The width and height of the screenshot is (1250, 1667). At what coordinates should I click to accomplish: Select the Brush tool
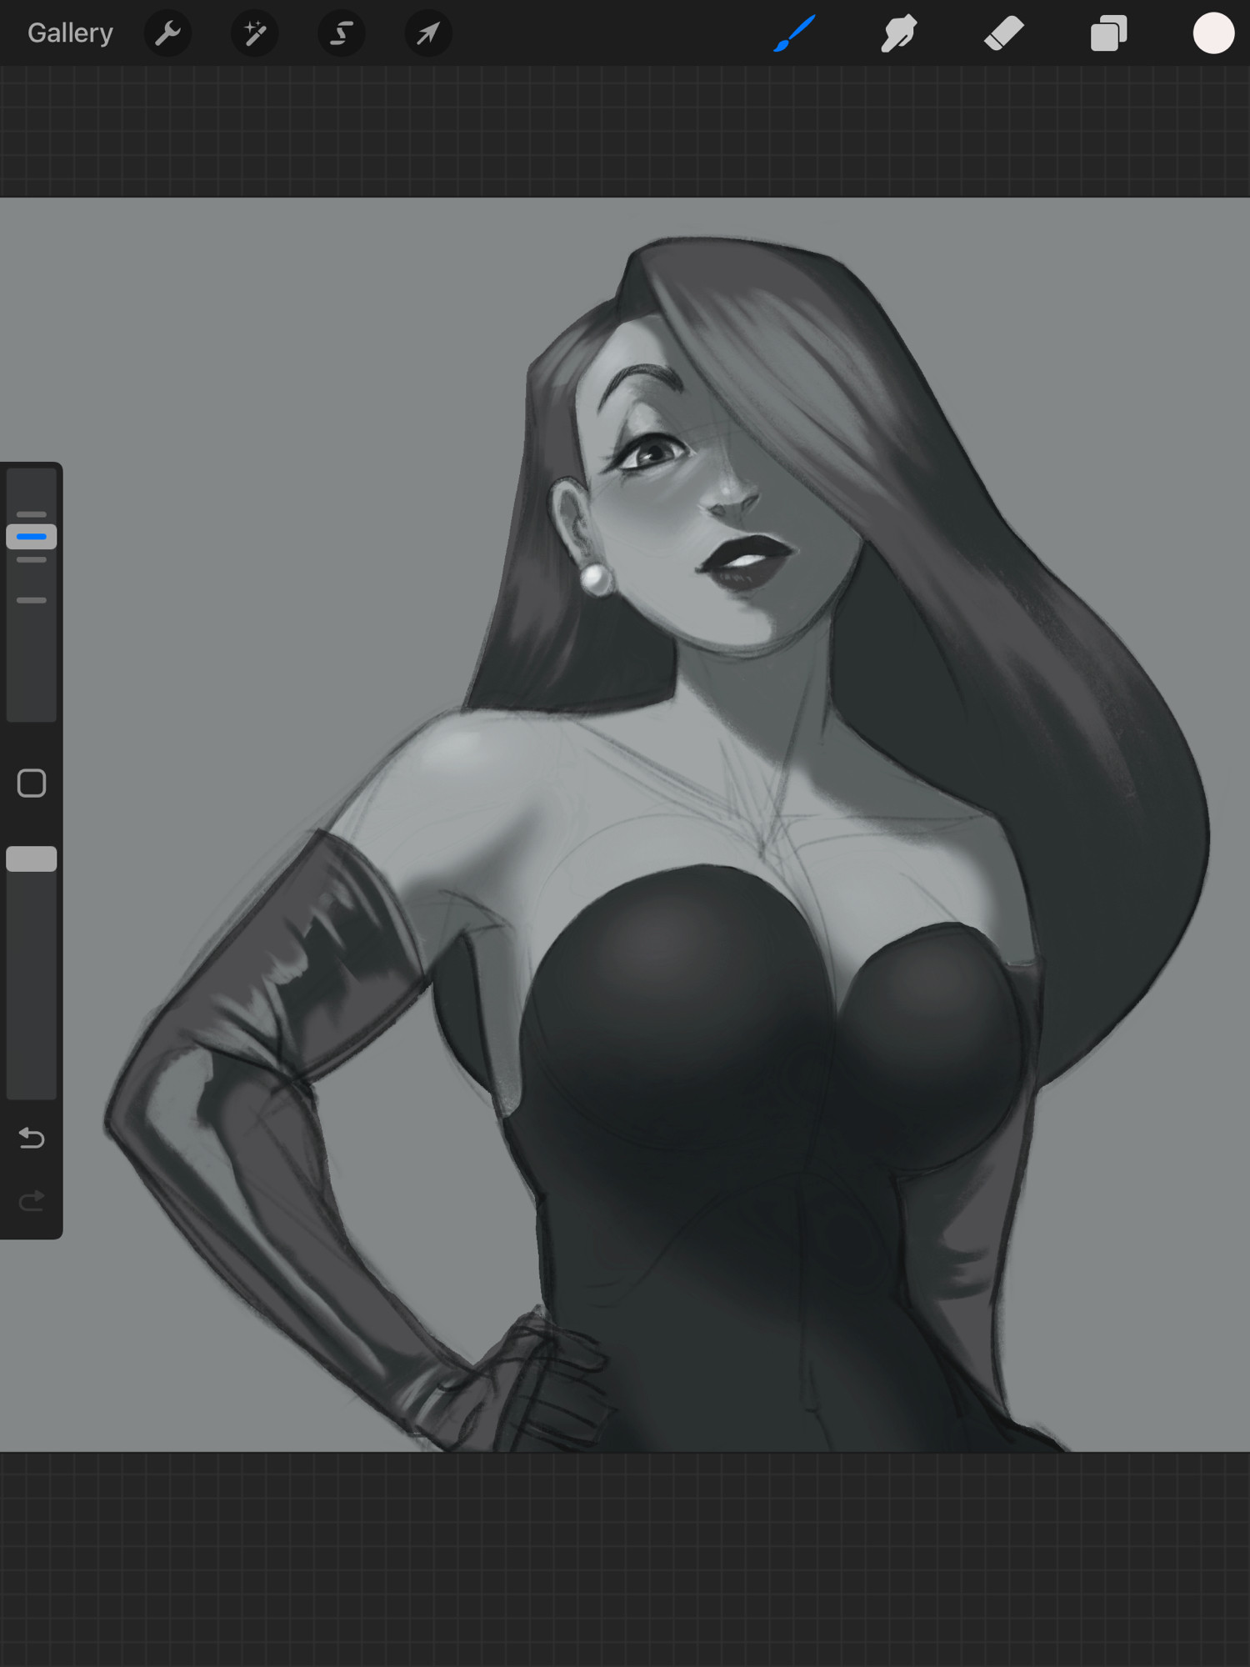(794, 33)
